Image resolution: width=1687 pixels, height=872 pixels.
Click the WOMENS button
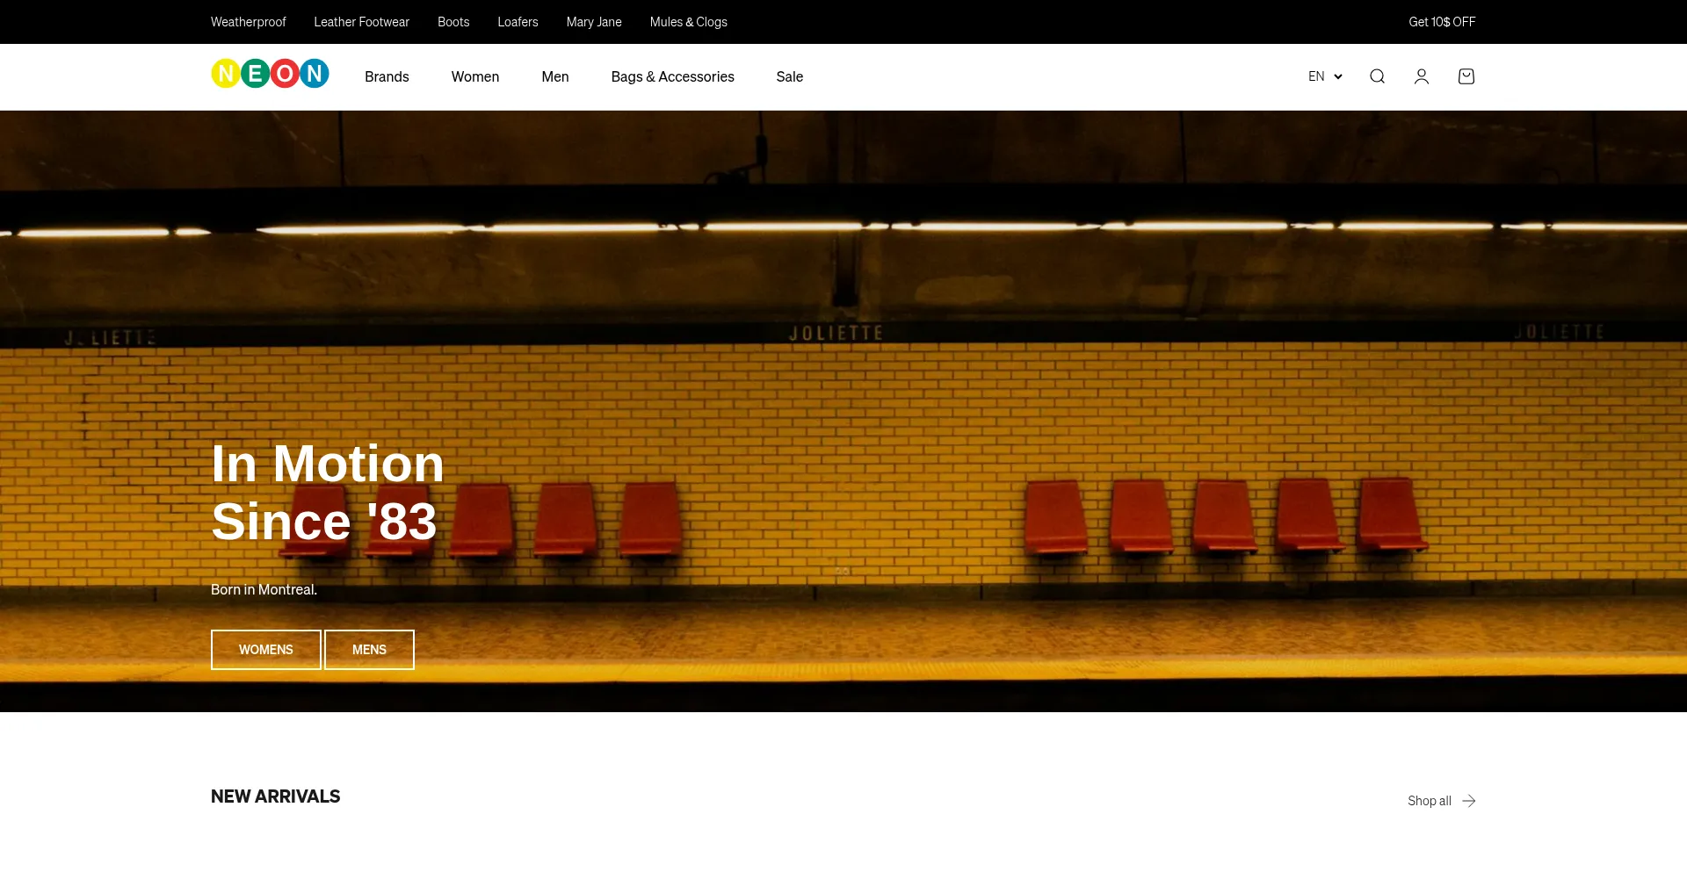click(x=265, y=650)
